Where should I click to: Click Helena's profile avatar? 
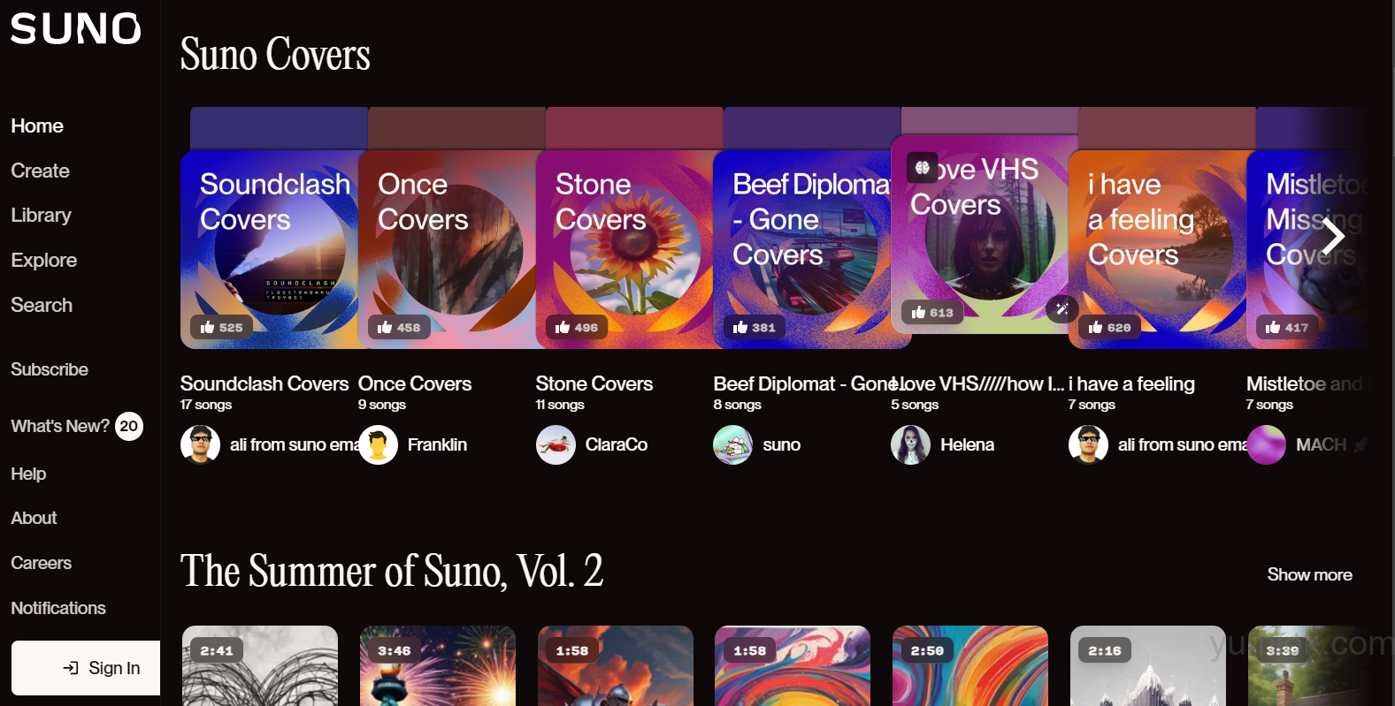(x=911, y=444)
